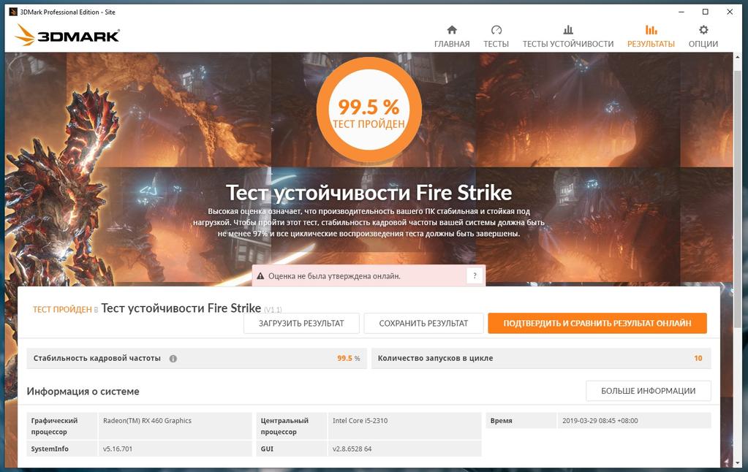Click the Intel Core i5-2310 value
The width and height of the screenshot is (748, 472).
pos(360,421)
